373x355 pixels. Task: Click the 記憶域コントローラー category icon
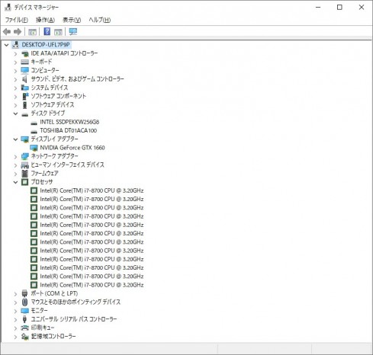pos(24,337)
